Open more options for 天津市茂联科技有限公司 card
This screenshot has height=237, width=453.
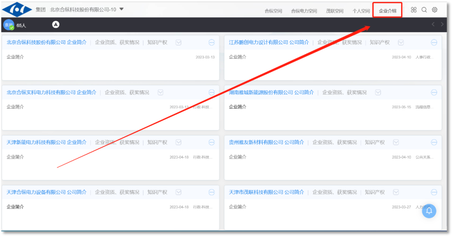[434, 192]
